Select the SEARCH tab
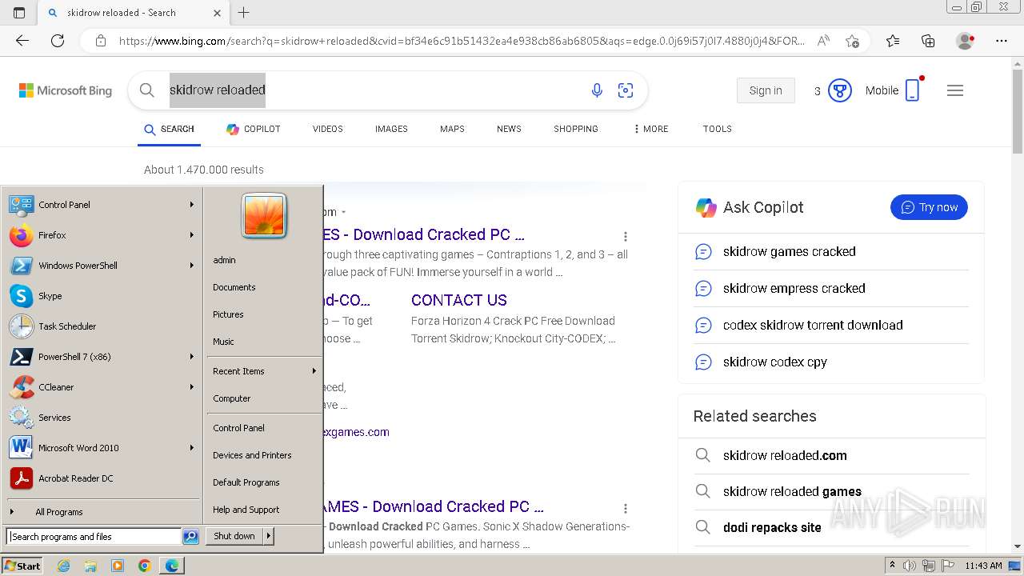Screen dimensions: 1024x576 coord(169,129)
